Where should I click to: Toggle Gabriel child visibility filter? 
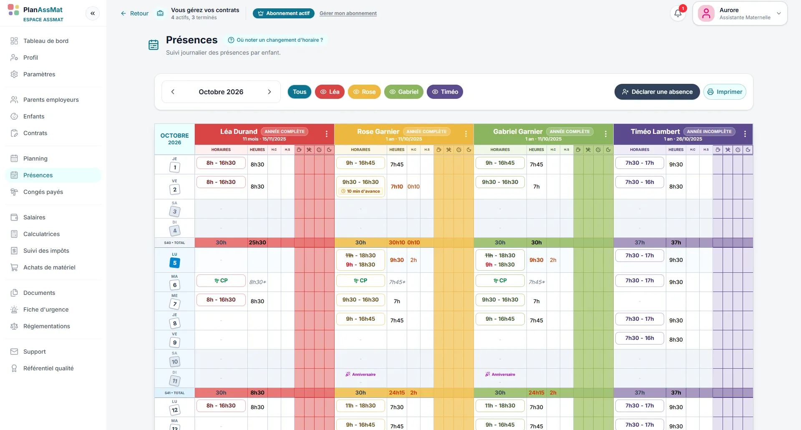(x=404, y=92)
